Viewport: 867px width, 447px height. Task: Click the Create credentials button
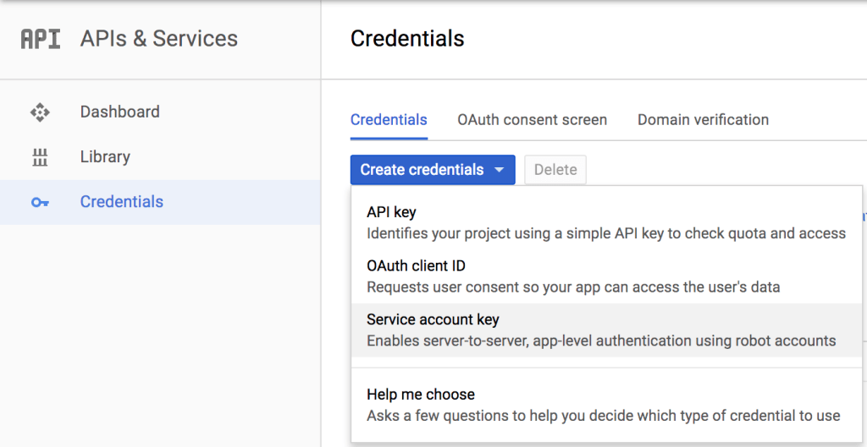pos(422,170)
